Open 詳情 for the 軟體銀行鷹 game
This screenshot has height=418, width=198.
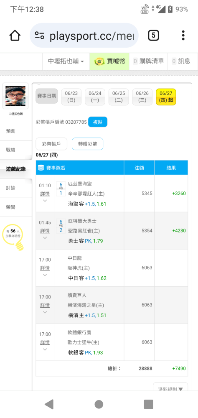pyautogui.click(x=45, y=342)
